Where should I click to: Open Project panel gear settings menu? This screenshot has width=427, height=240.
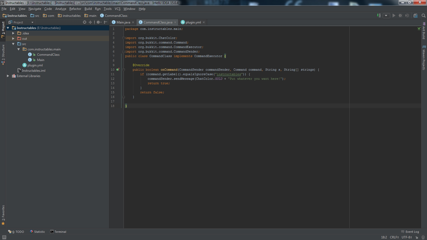click(99, 22)
